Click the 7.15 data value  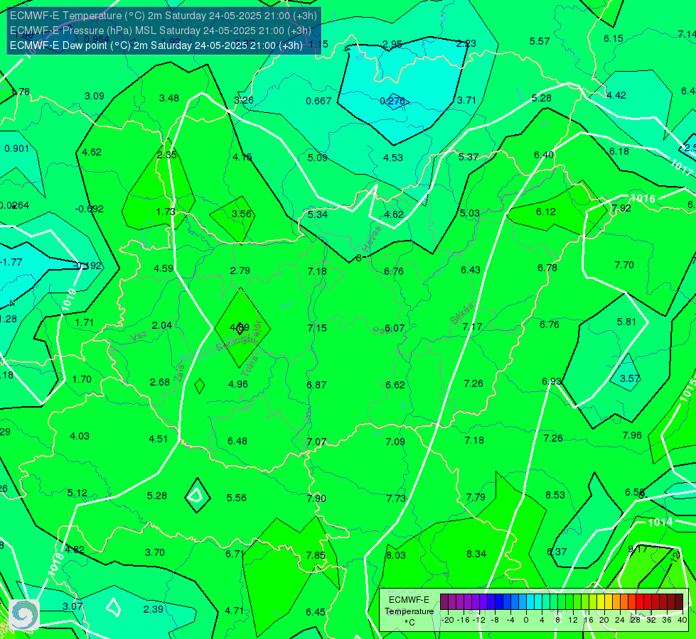[x=317, y=328]
